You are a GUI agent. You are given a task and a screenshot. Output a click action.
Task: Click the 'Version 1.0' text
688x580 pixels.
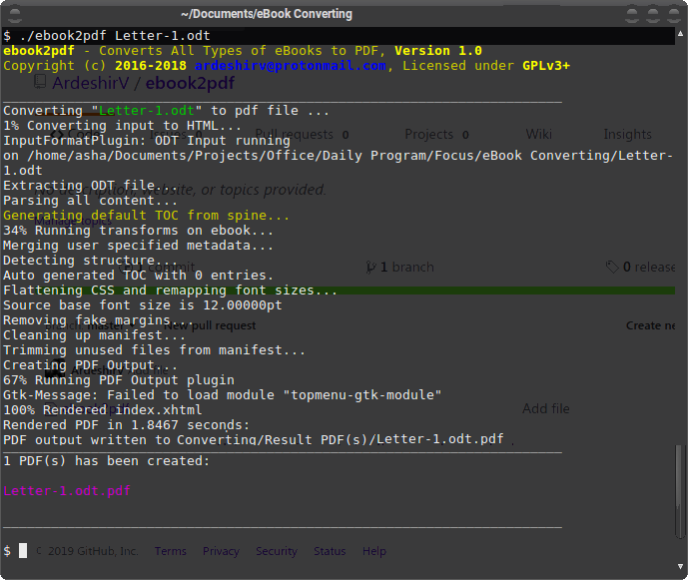point(438,51)
